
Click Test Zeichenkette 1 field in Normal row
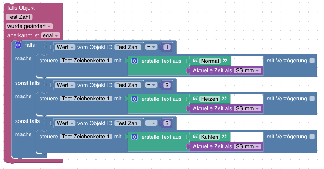point(86,61)
